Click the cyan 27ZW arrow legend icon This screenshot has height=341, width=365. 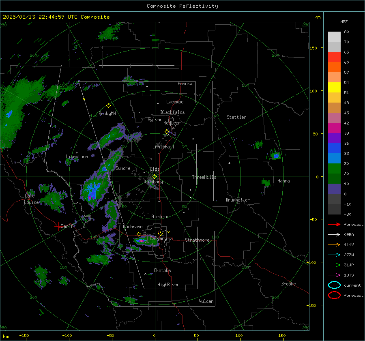[334, 255]
